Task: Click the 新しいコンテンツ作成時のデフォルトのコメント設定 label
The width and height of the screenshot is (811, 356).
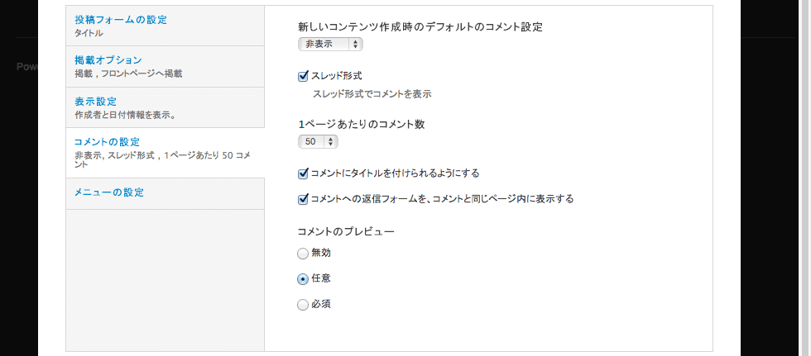Action: tap(420, 27)
